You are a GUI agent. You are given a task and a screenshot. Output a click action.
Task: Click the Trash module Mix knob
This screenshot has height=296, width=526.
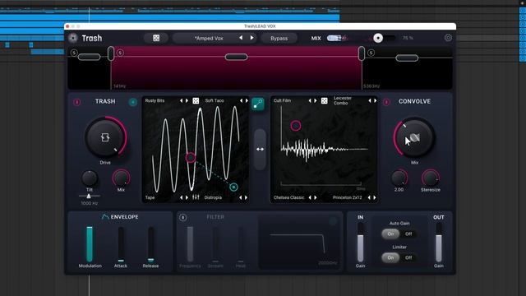click(x=121, y=178)
